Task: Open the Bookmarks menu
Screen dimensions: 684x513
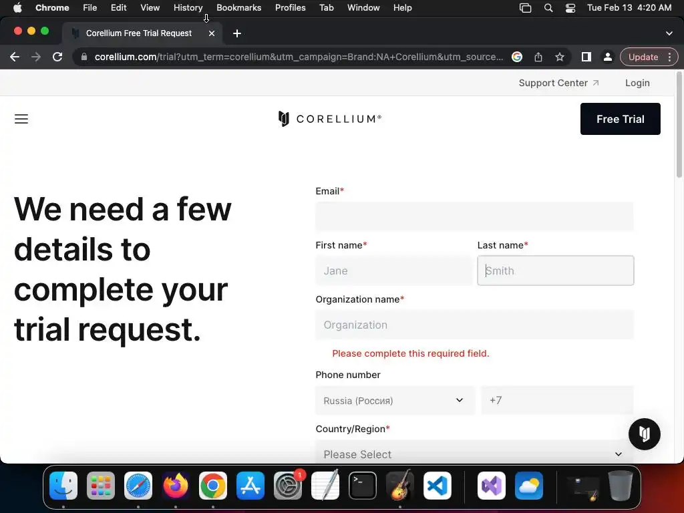Action: click(x=238, y=7)
